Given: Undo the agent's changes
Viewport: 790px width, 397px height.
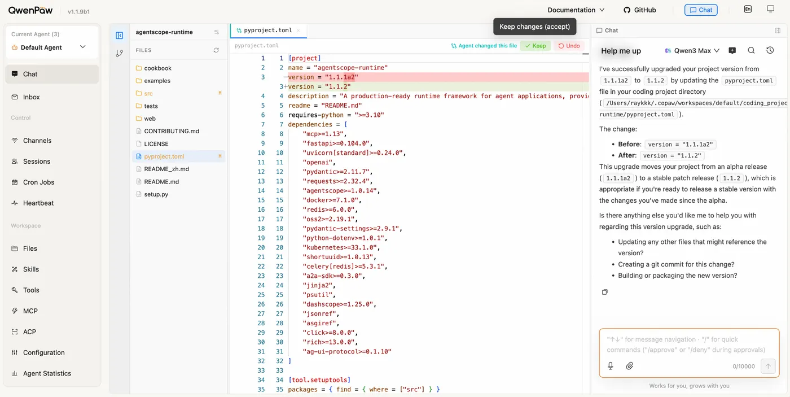Looking at the screenshot, I should click(569, 46).
